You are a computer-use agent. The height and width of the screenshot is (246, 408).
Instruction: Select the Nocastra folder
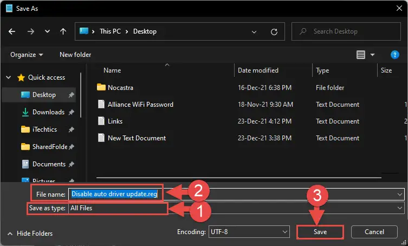(x=120, y=88)
